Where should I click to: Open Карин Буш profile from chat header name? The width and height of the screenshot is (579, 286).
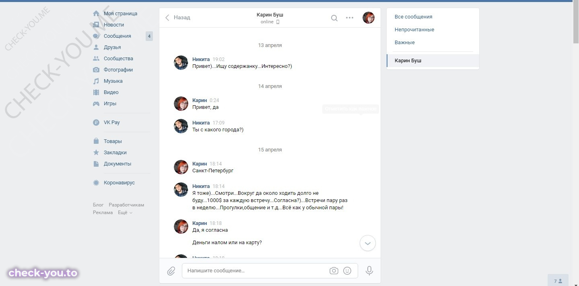coord(270,15)
